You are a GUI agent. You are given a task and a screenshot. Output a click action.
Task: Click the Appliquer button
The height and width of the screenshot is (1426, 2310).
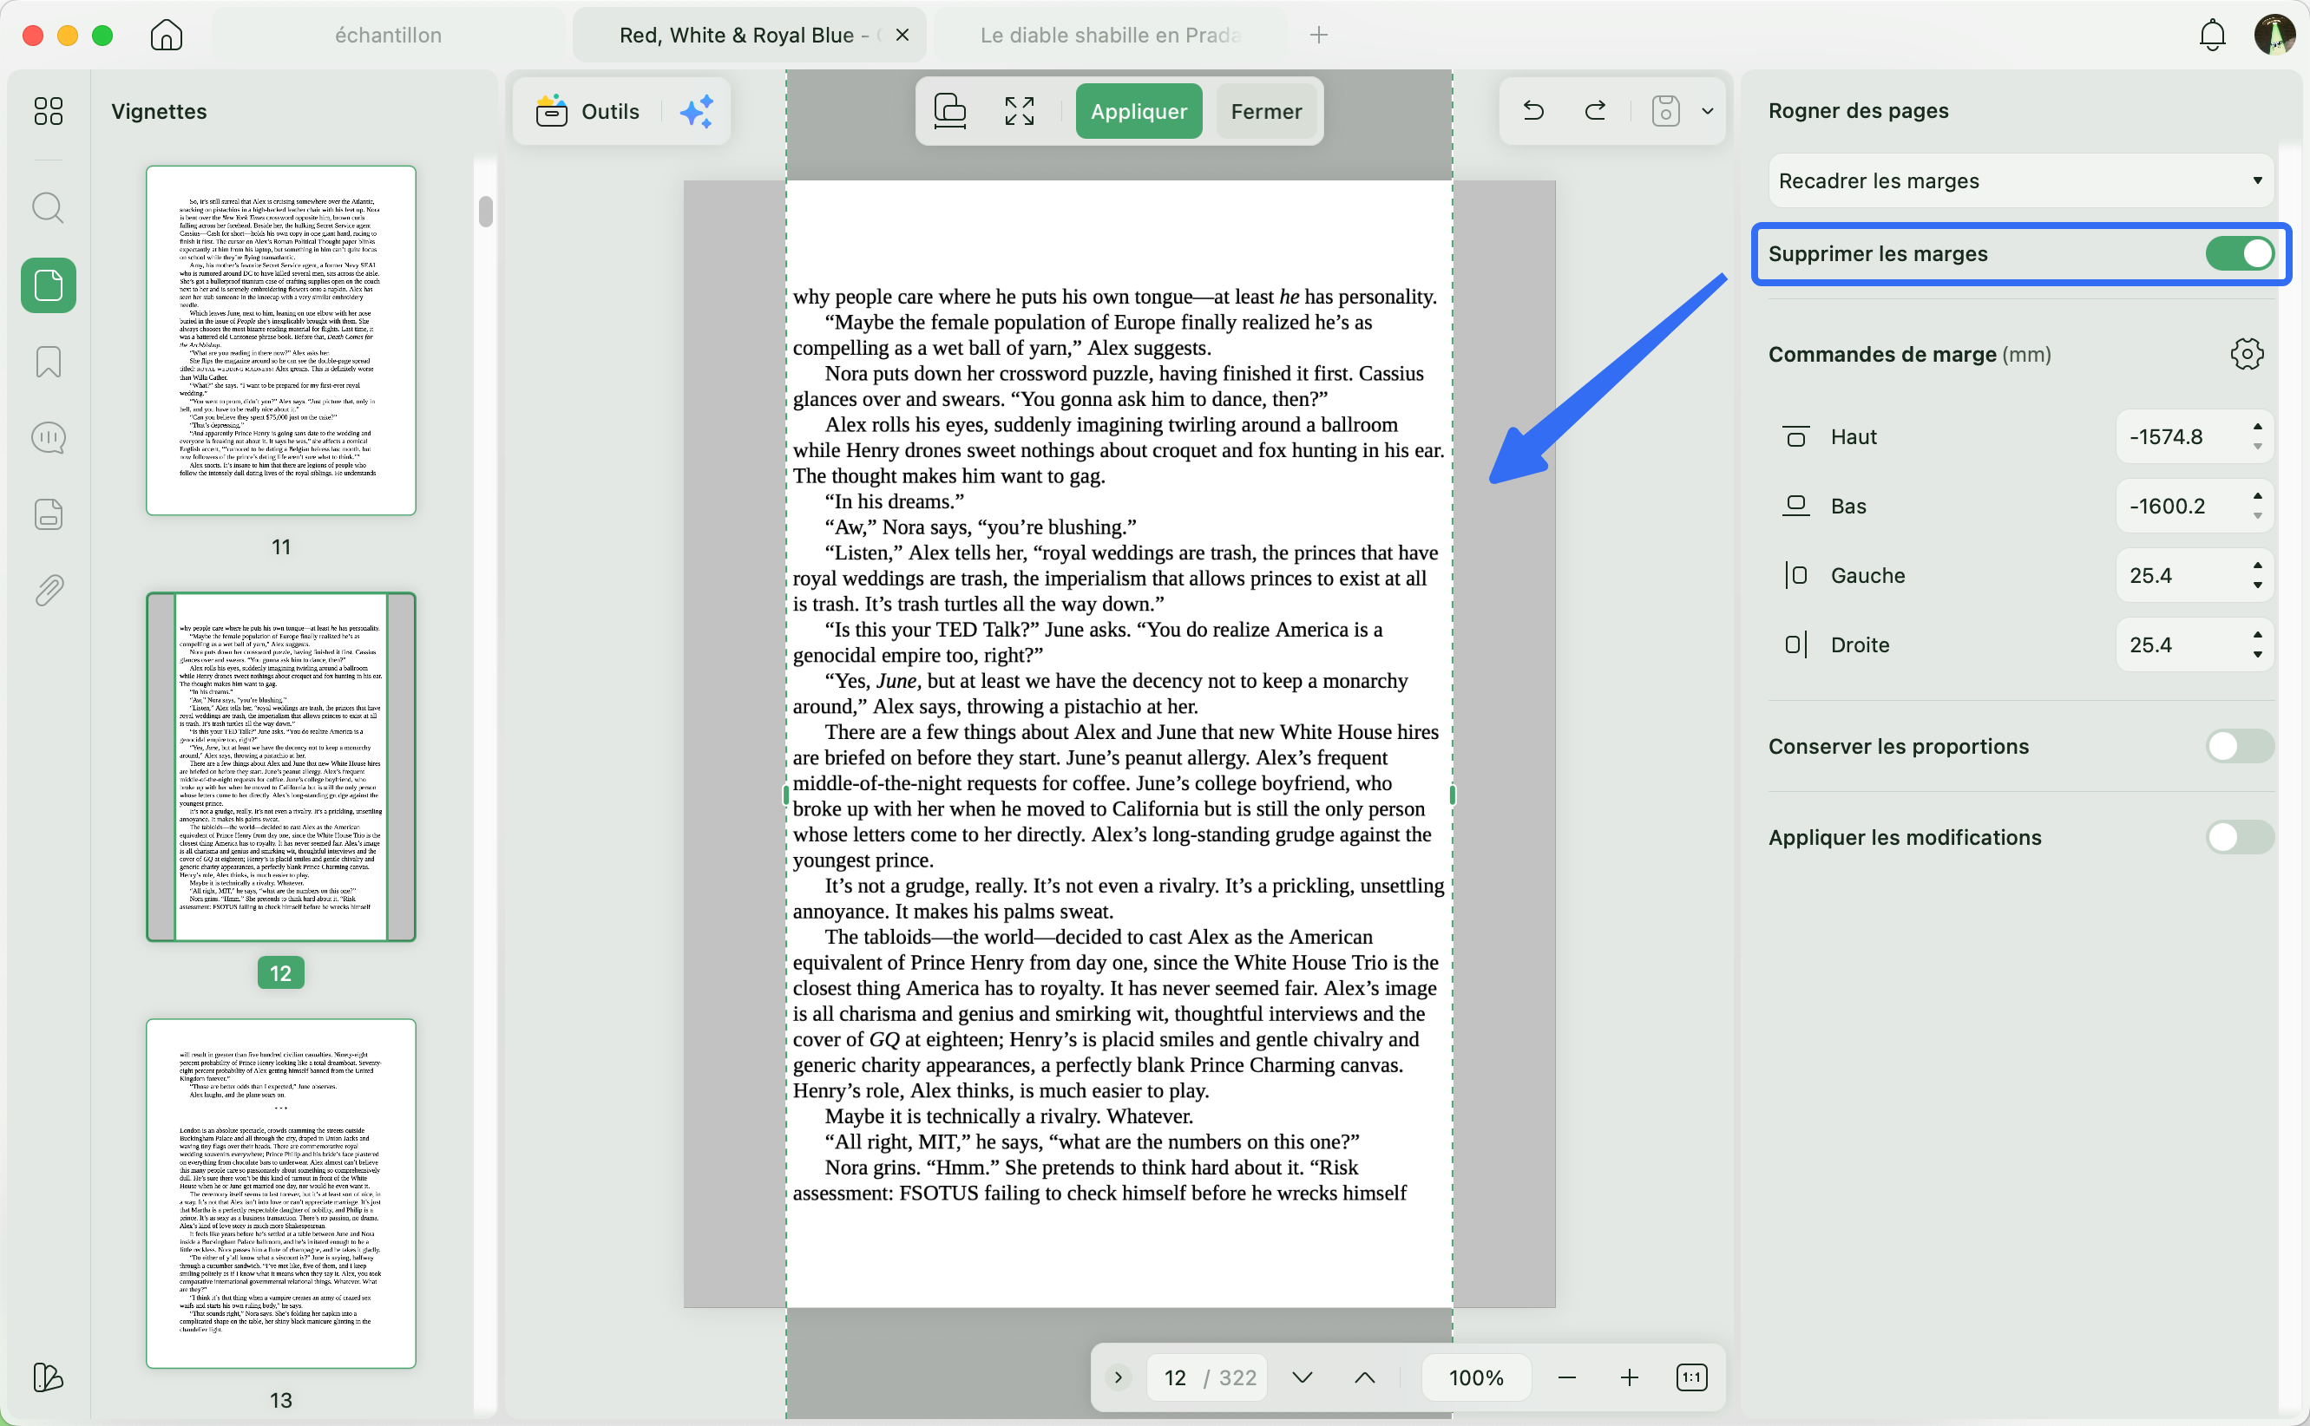(1139, 111)
